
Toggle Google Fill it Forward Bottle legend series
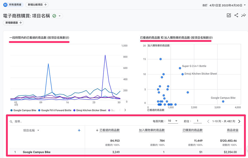pyautogui.click(x=55, y=110)
